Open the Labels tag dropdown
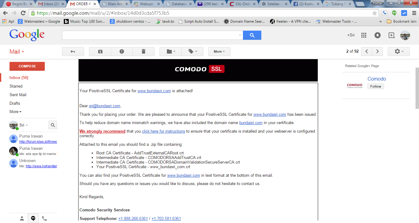This screenshot has height=223, width=419. 192,51
